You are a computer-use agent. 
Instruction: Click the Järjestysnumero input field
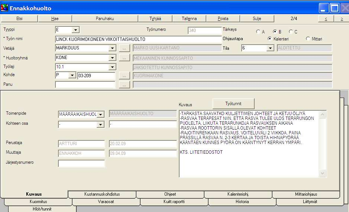click(x=81, y=163)
